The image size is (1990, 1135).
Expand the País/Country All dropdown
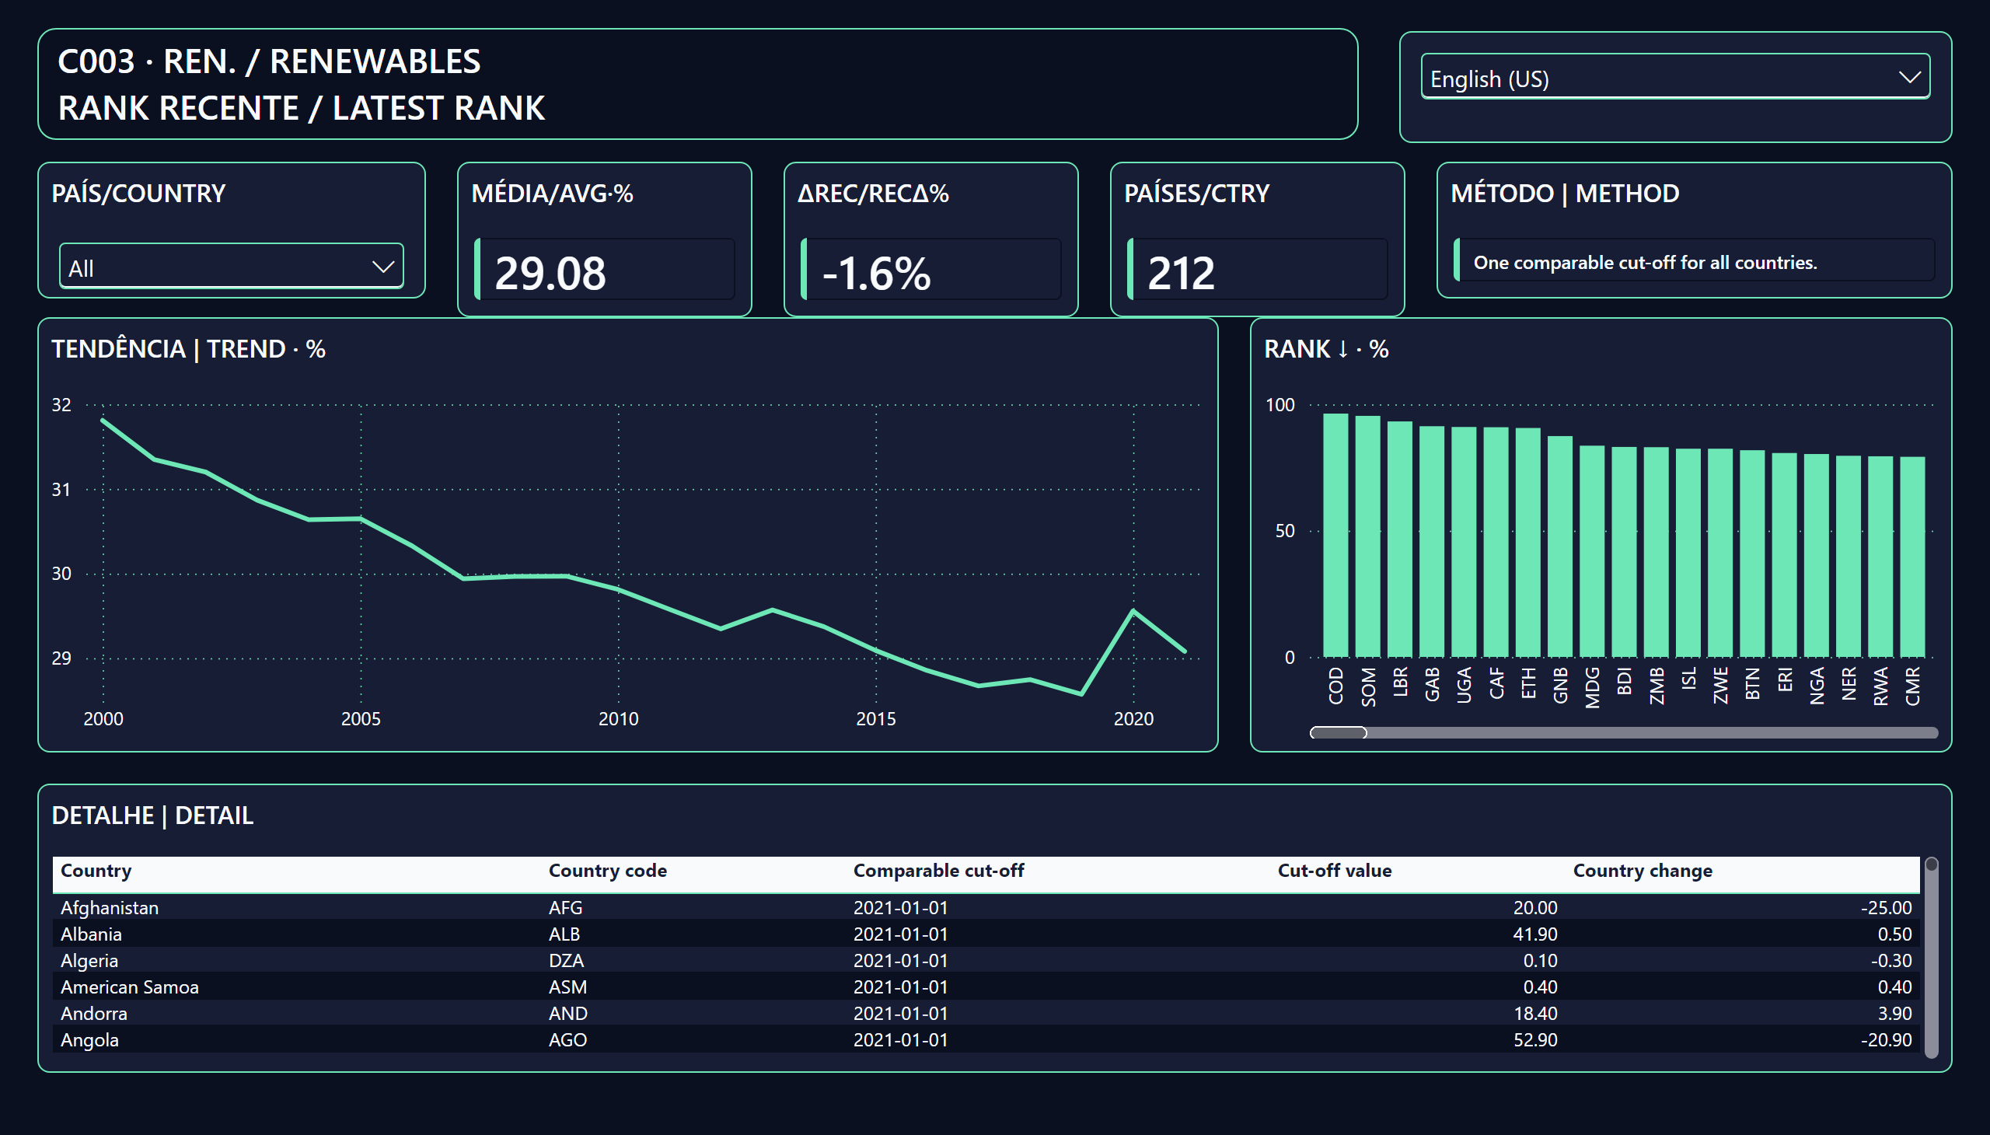[232, 267]
